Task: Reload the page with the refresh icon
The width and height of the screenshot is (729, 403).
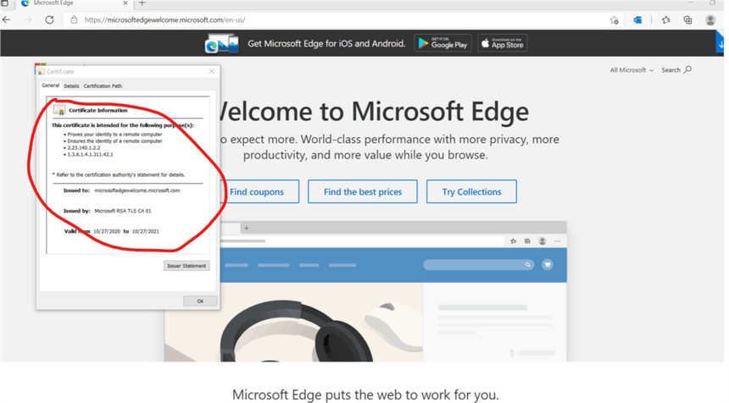Action: pos(49,19)
